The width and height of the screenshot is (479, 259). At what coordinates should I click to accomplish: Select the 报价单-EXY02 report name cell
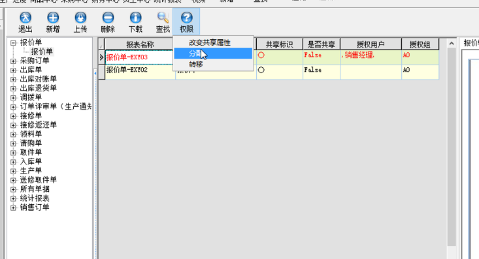140,72
